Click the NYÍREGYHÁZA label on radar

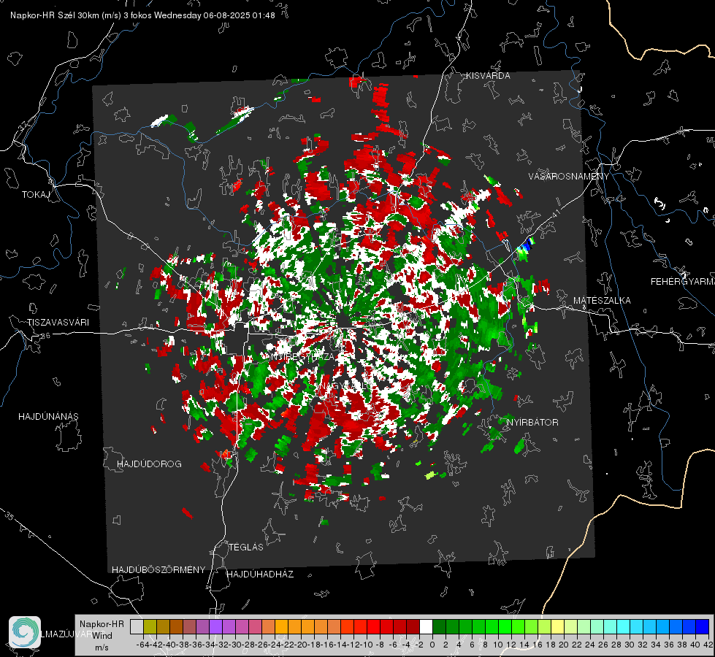pyautogui.click(x=302, y=356)
